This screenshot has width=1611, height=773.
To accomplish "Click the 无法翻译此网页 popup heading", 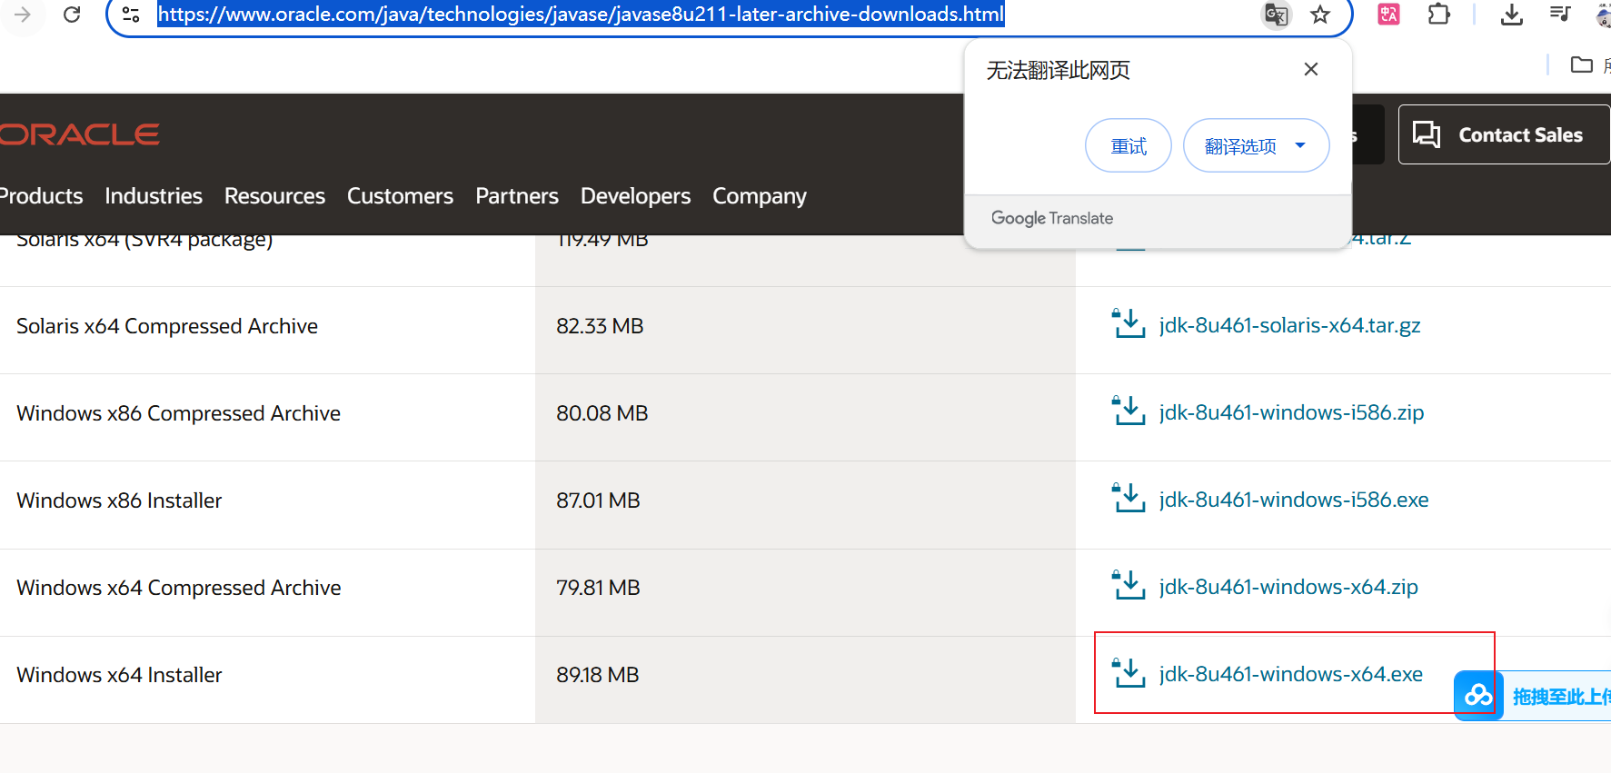I will [x=1059, y=70].
